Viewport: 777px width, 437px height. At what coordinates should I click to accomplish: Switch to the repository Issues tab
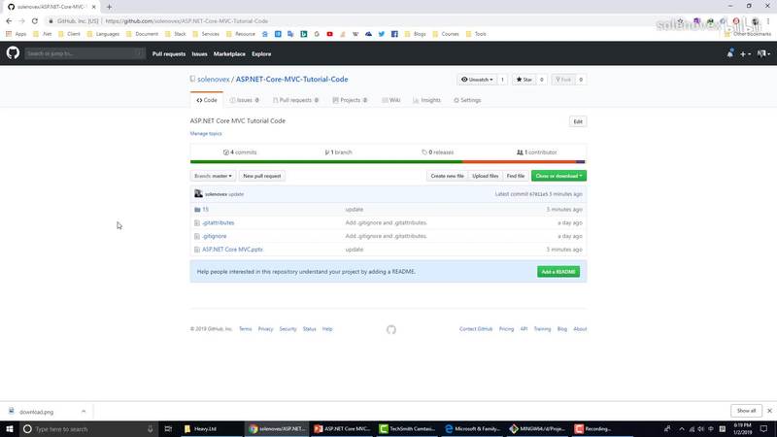(x=245, y=100)
